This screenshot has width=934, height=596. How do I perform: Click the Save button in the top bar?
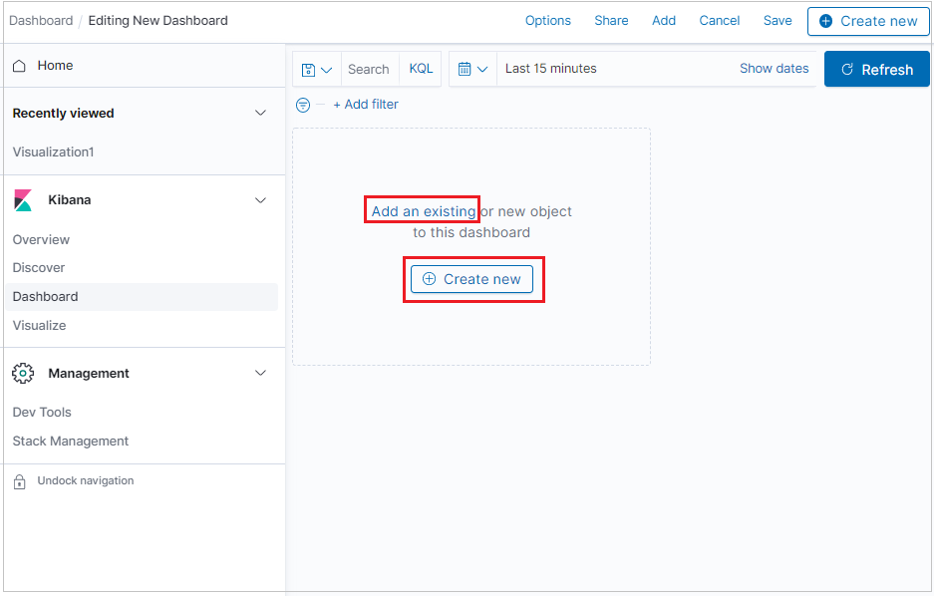click(x=778, y=20)
